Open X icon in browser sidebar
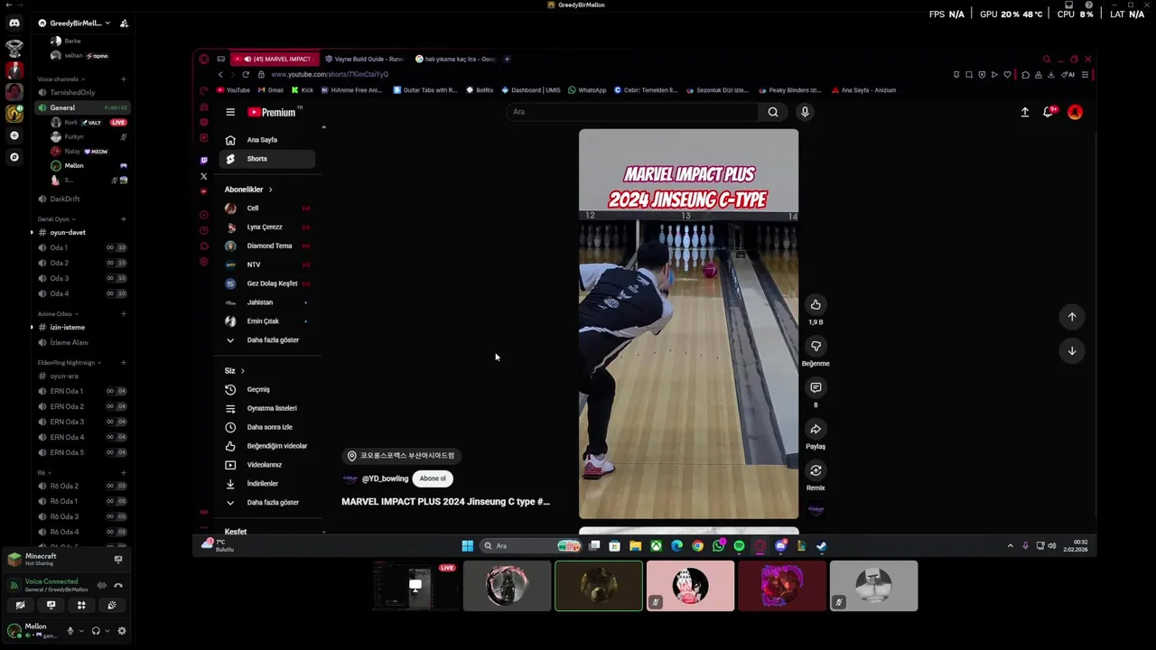Image resolution: width=1156 pixels, height=650 pixels. pos(204,176)
